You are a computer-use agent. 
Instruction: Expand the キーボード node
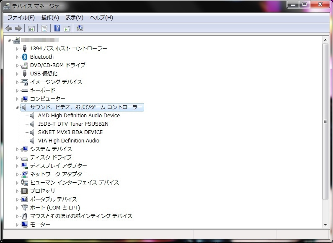pyautogui.click(x=18, y=90)
